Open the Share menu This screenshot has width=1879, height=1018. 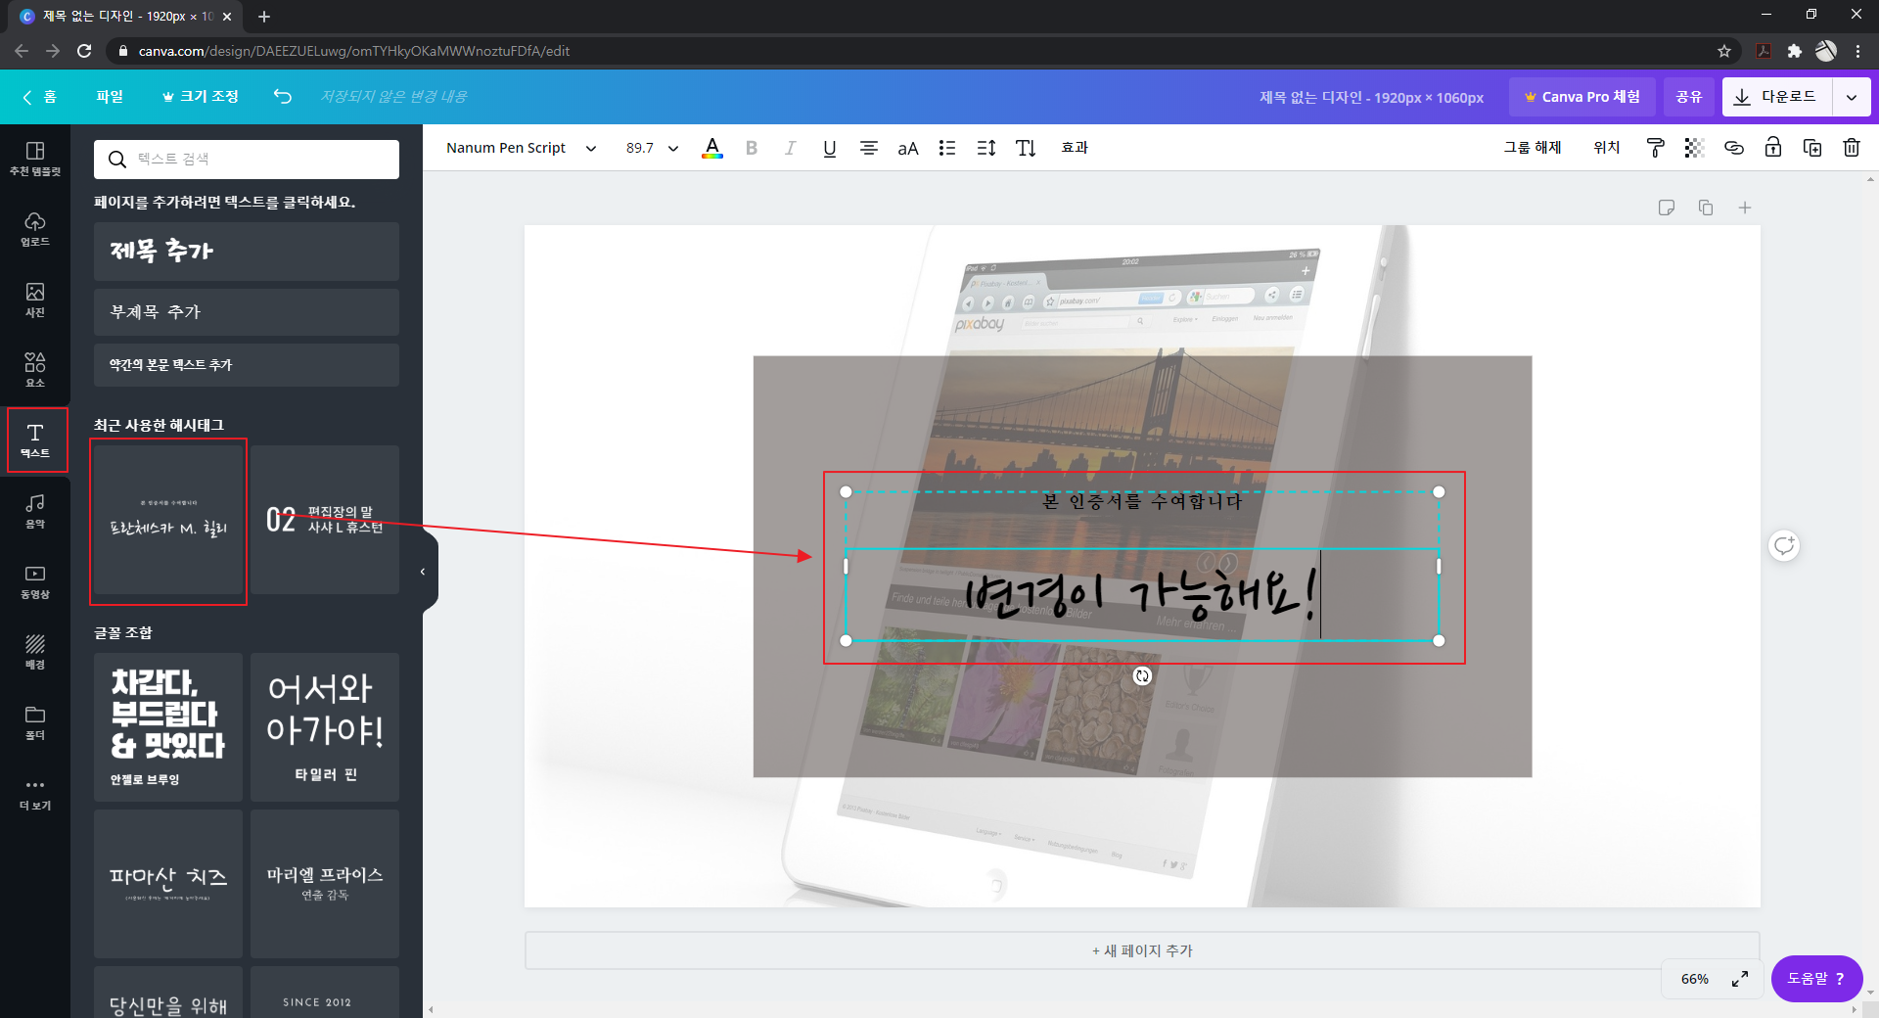click(1689, 97)
